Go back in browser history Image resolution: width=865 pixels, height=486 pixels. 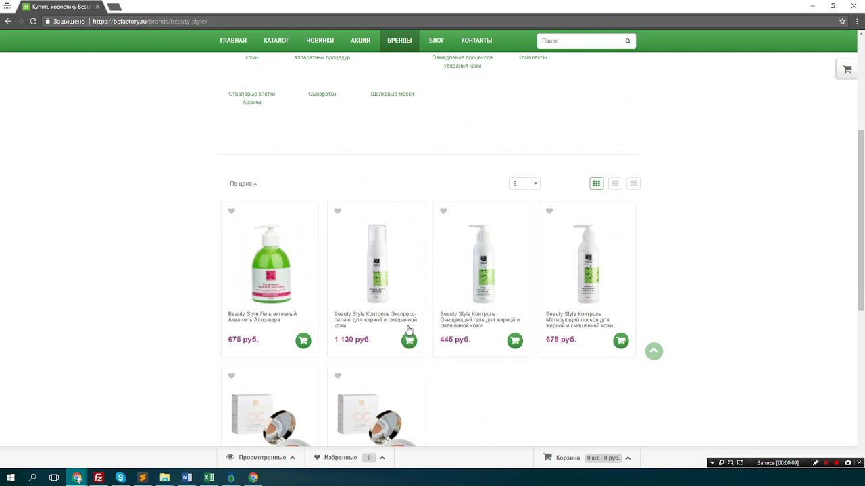[8, 22]
